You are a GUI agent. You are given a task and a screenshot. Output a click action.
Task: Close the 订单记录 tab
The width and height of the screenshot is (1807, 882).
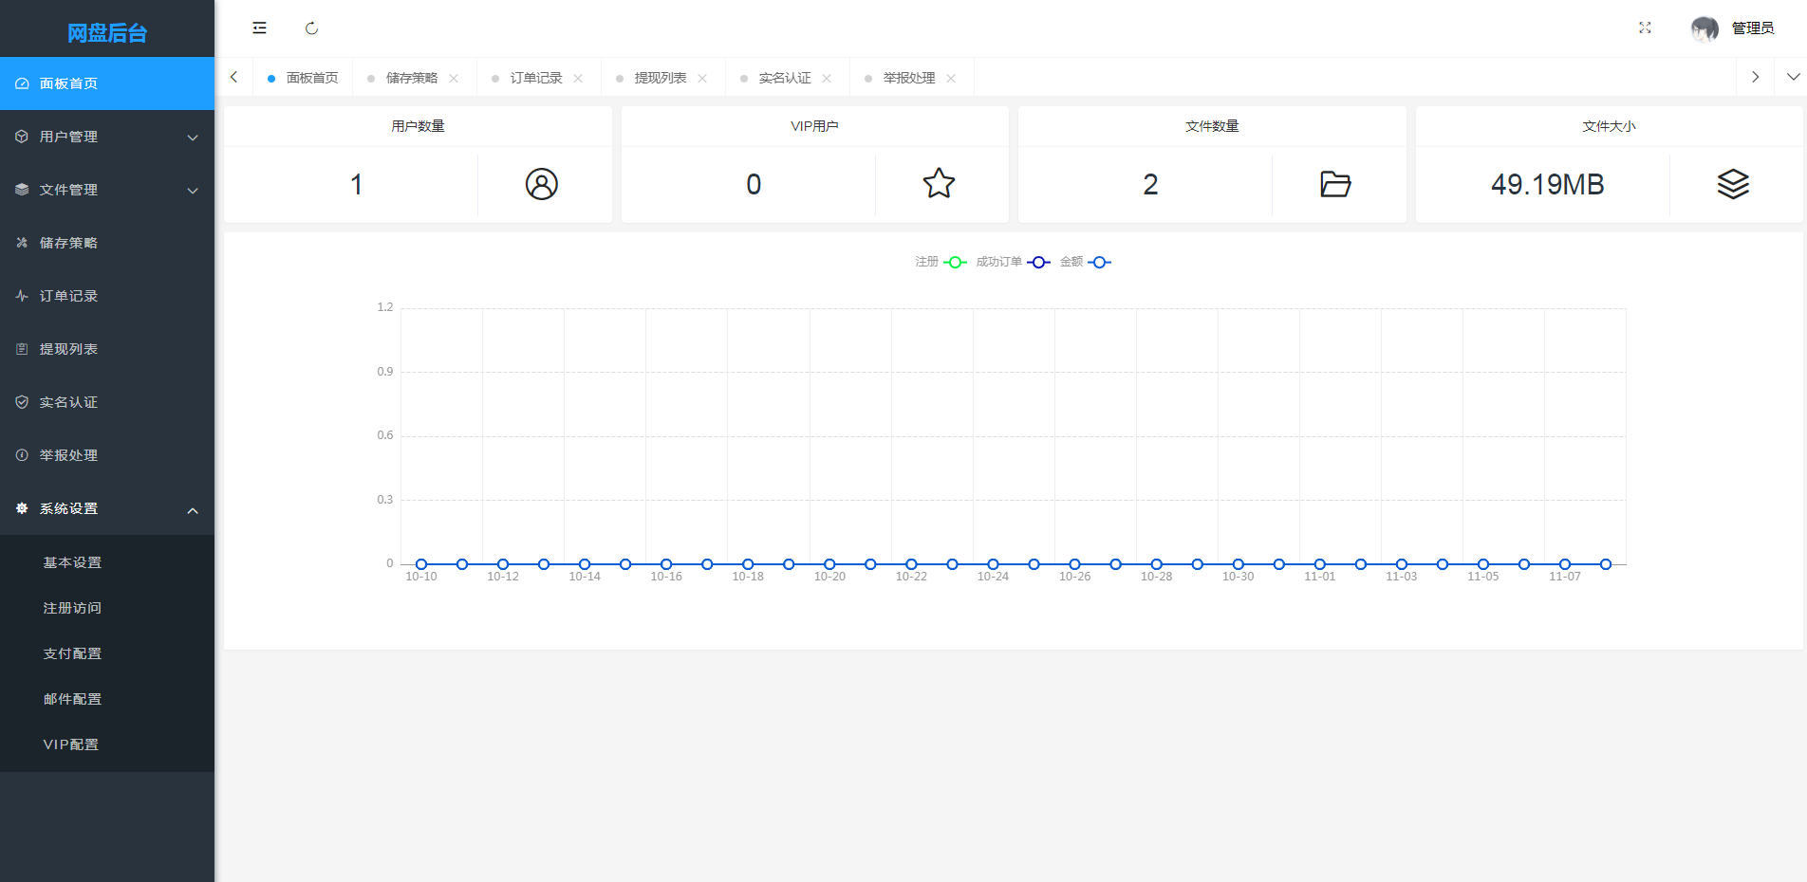click(x=578, y=79)
